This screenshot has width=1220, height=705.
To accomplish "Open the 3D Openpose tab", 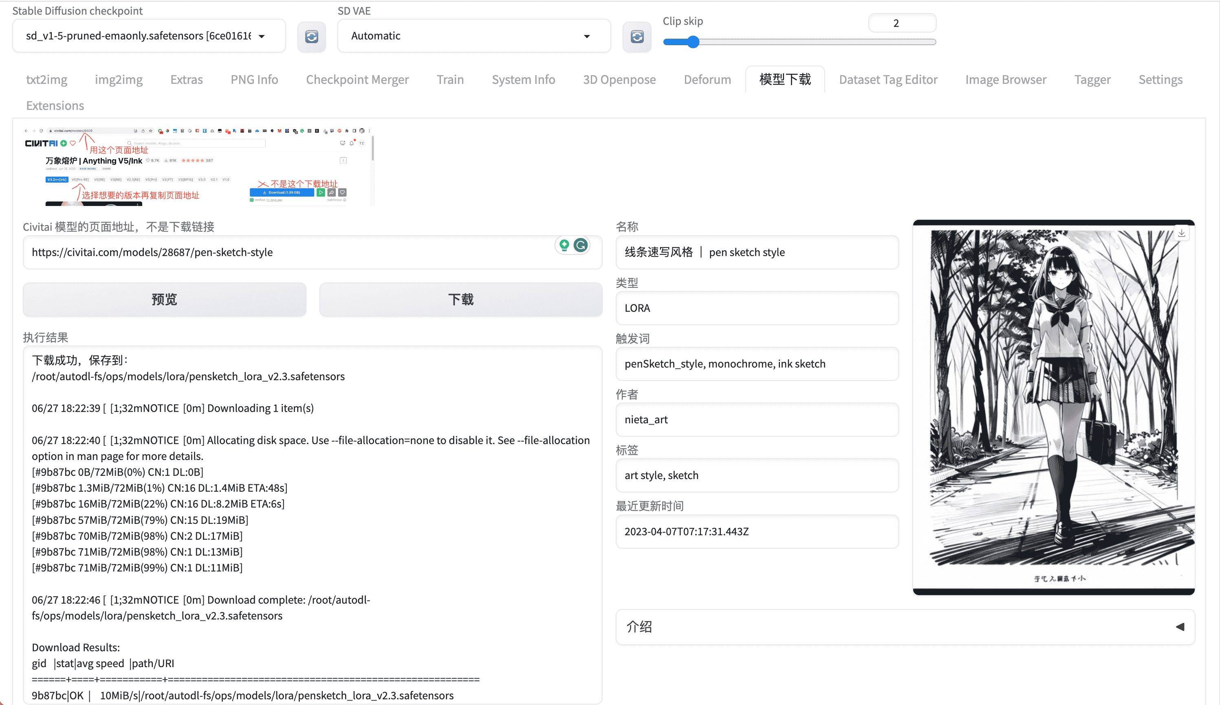I will tap(619, 79).
